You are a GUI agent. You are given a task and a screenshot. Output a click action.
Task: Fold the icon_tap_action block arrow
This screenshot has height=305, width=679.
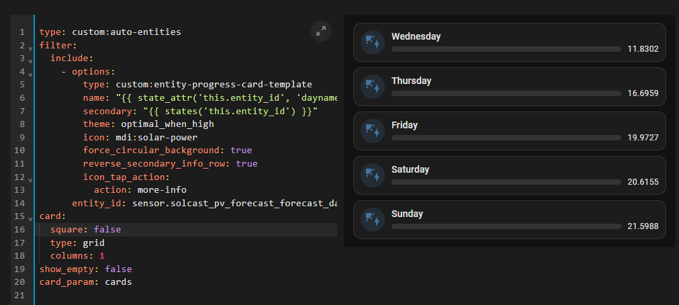coord(30,179)
